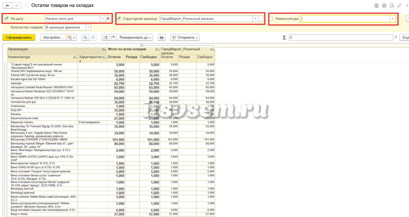This screenshot has width=409, height=217.
Task: Collapse all groups icon with down arrow
Action: tap(105, 37)
